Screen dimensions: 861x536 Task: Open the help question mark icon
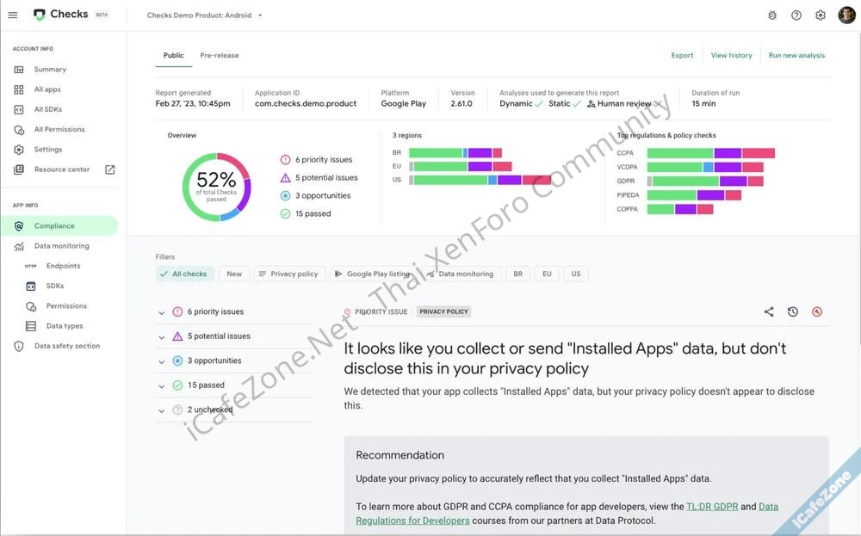point(796,15)
